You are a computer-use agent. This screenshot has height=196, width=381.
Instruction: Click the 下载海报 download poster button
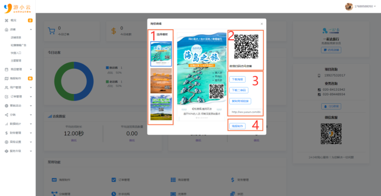click(x=237, y=79)
